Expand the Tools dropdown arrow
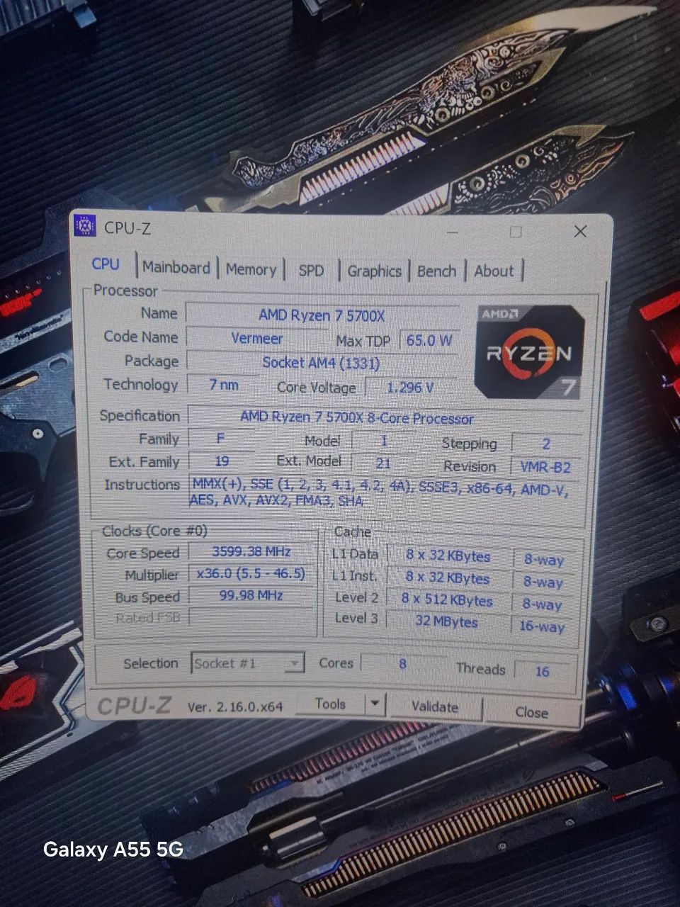This screenshot has height=907, width=680. [x=375, y=704]
